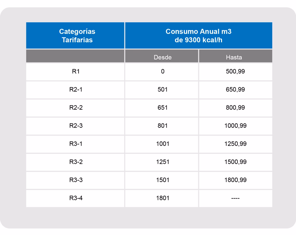This screenshot has height=235, width=296.
Task: Click the 651 value in Desde column
Action: tap(162, 108)
